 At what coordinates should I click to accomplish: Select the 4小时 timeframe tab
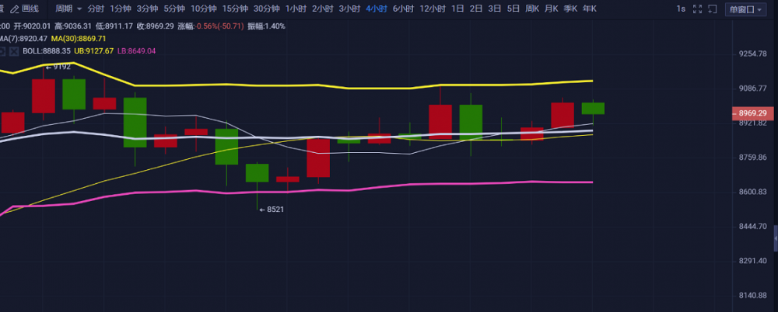[377, 9]
